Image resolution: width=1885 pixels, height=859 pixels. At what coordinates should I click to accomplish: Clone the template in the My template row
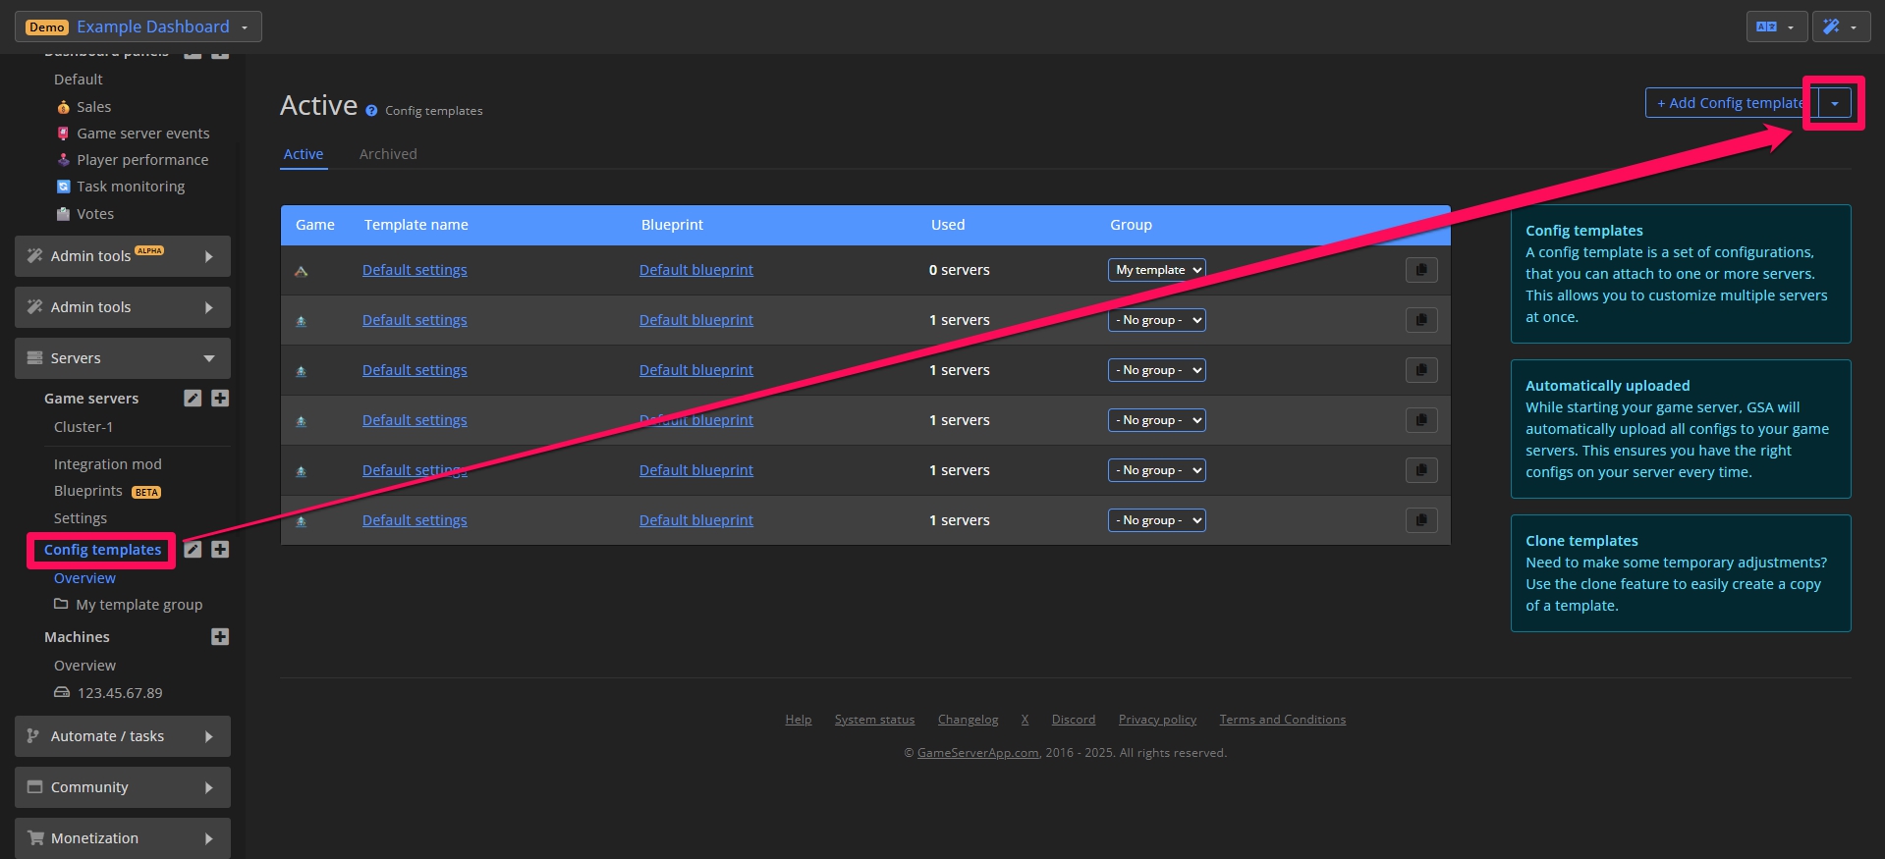1421,270
